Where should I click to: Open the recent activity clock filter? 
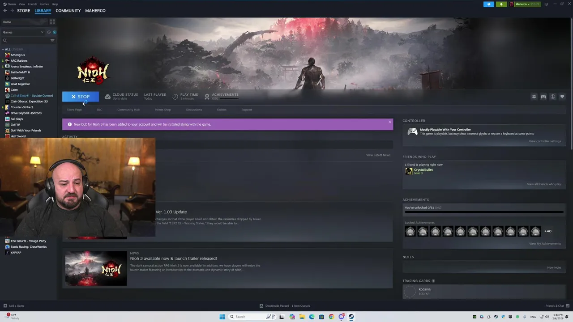point(49,32)
